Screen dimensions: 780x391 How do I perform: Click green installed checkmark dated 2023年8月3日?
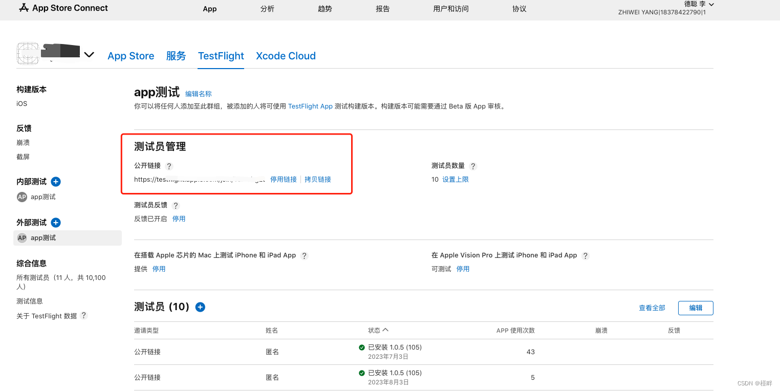362,373
